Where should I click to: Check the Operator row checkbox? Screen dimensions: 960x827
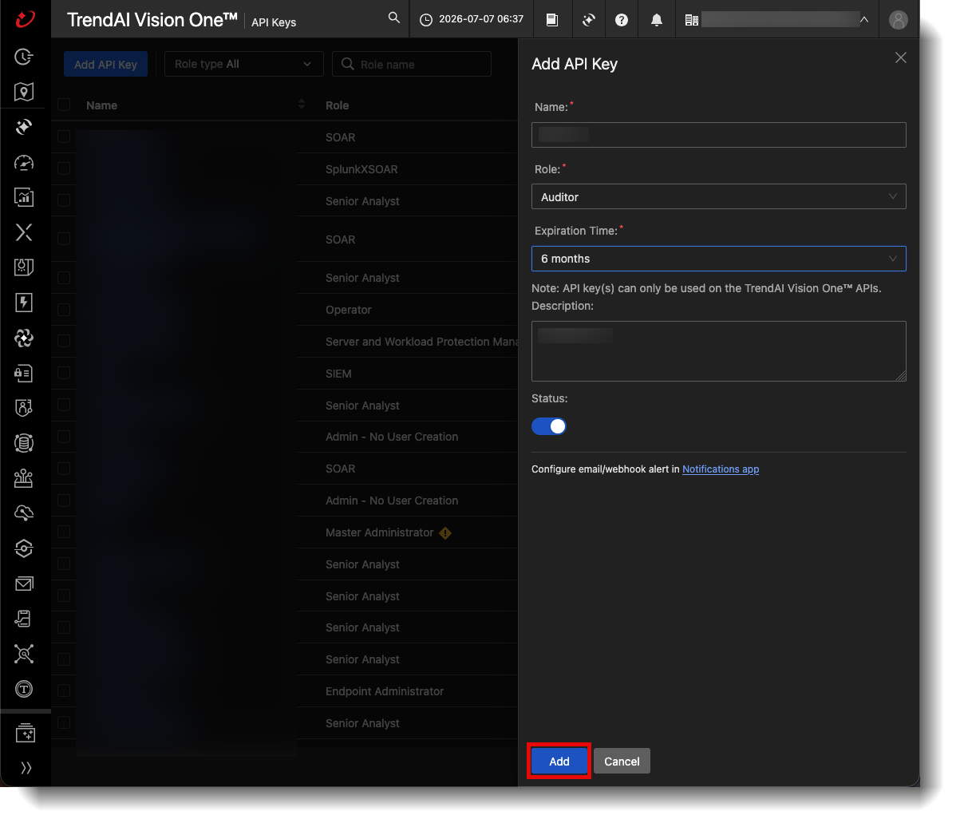pos(64,309)
